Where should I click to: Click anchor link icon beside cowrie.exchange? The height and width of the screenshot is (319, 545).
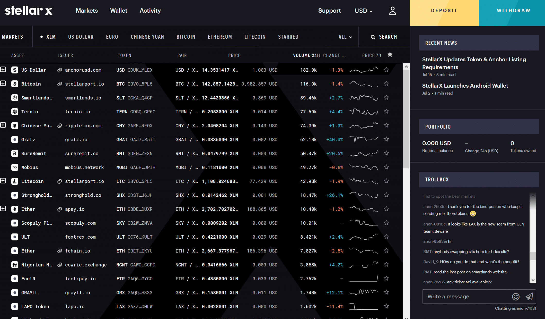coord(59,265)
